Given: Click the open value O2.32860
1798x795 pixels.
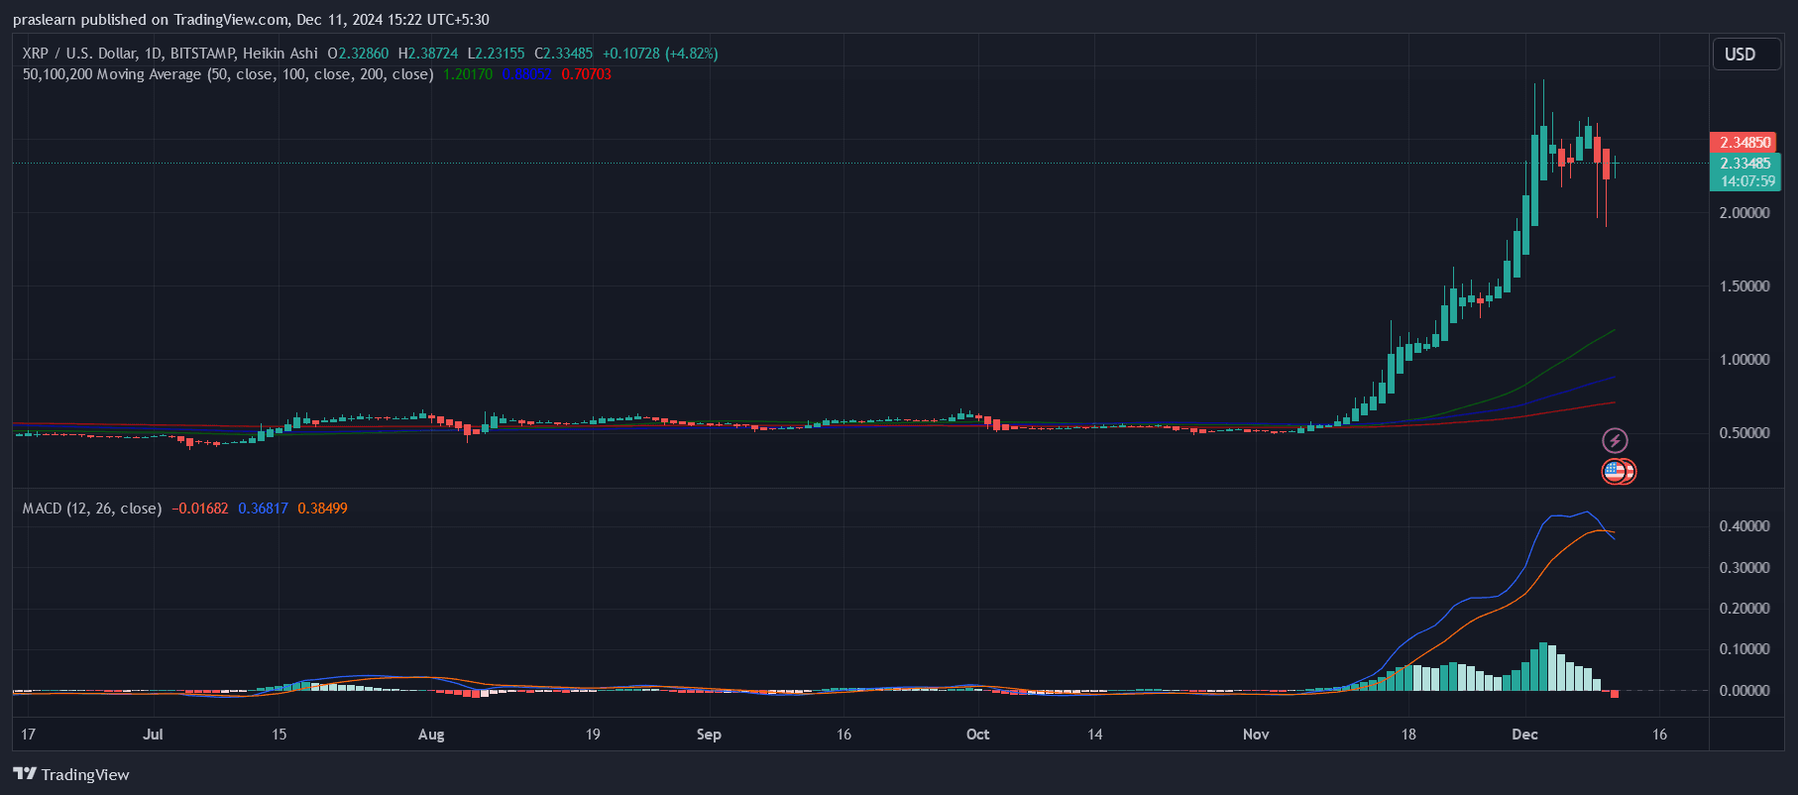Looking at the screenshot, I should coord(358,54).
